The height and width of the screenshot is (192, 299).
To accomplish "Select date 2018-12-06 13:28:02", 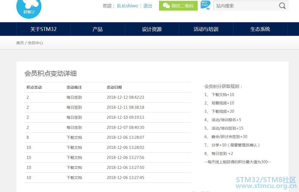I will [x=125, y=148].
